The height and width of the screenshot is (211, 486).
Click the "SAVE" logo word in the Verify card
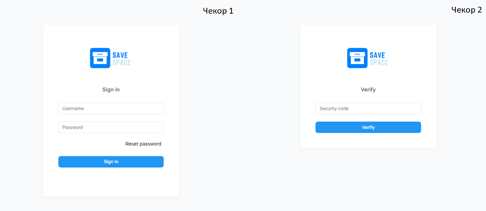(x=377, y=54)
